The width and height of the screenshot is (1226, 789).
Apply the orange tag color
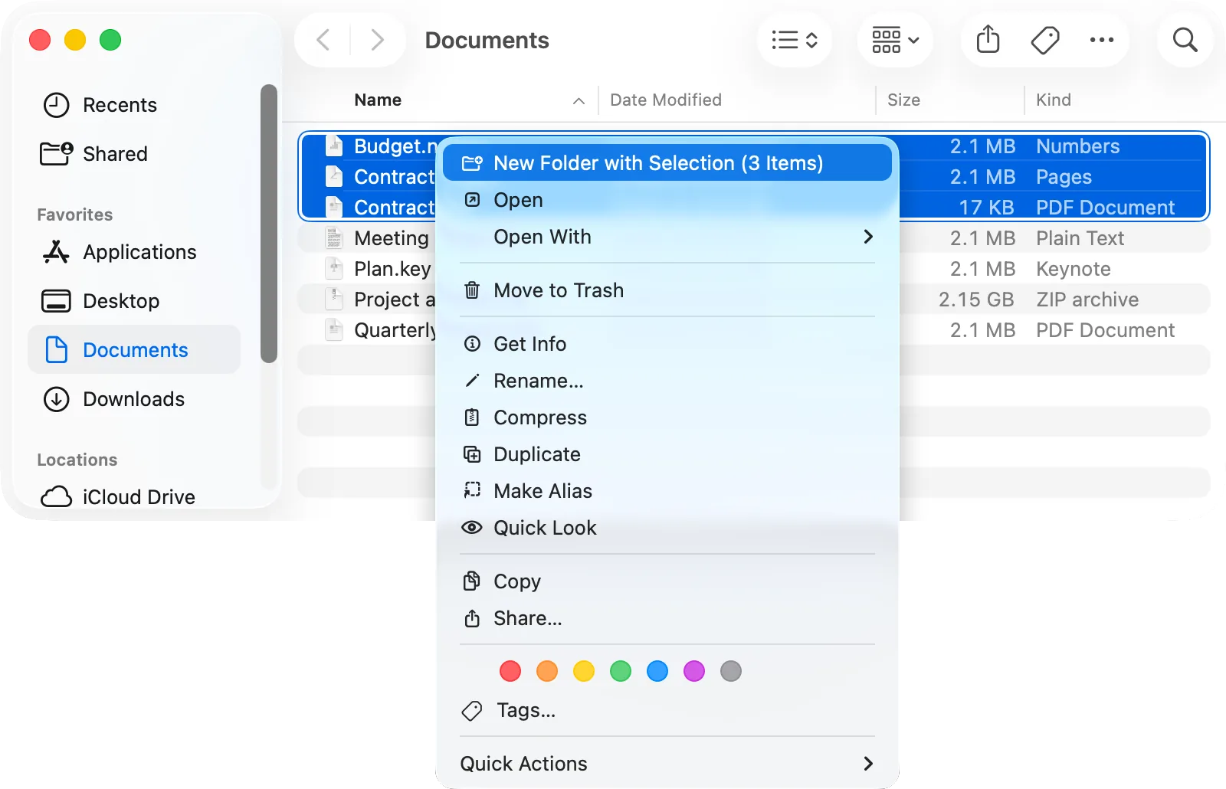[x=547, y=671]
